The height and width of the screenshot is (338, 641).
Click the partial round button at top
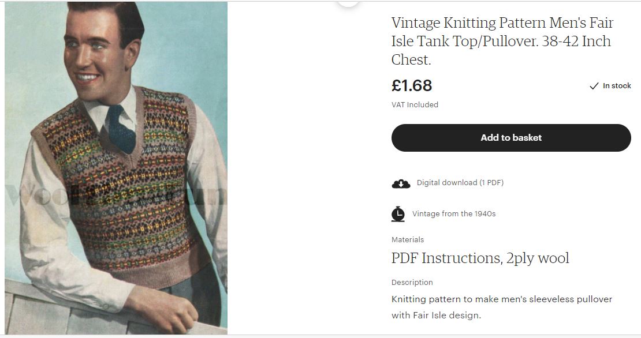348,3
